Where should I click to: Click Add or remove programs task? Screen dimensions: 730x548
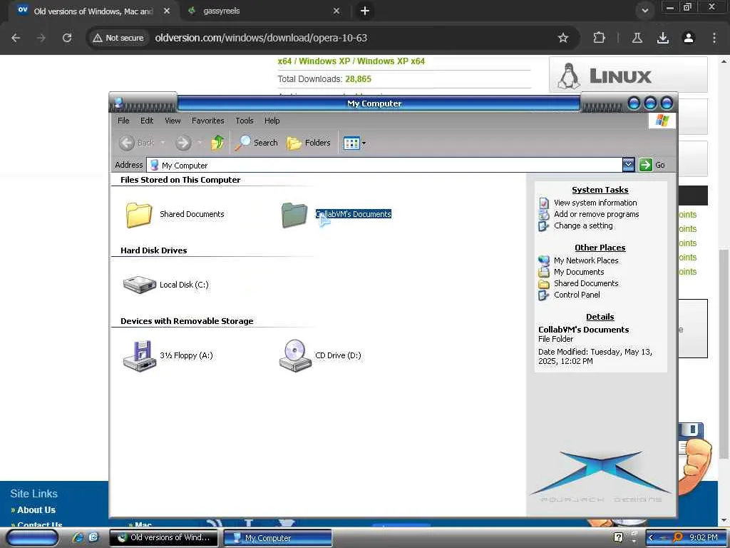tap(597, 214)
